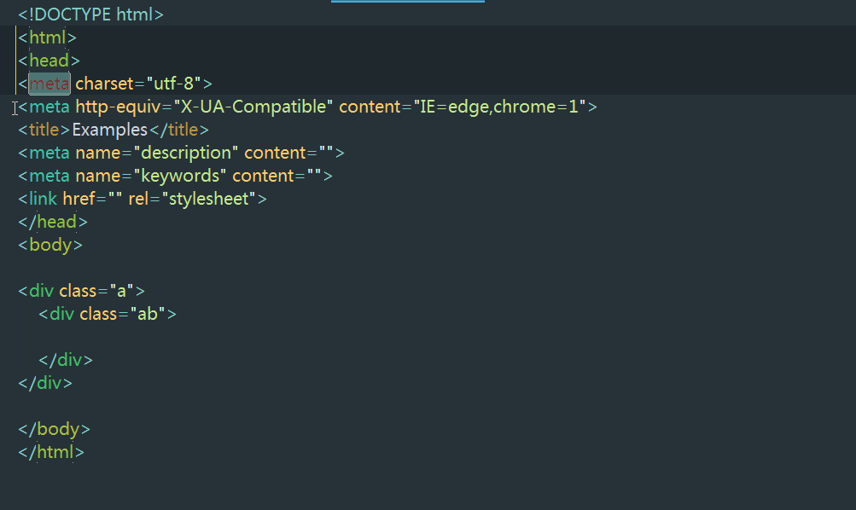Click the closing head tag
Screen dimensions: 856x510
click(x=53, y=222)
